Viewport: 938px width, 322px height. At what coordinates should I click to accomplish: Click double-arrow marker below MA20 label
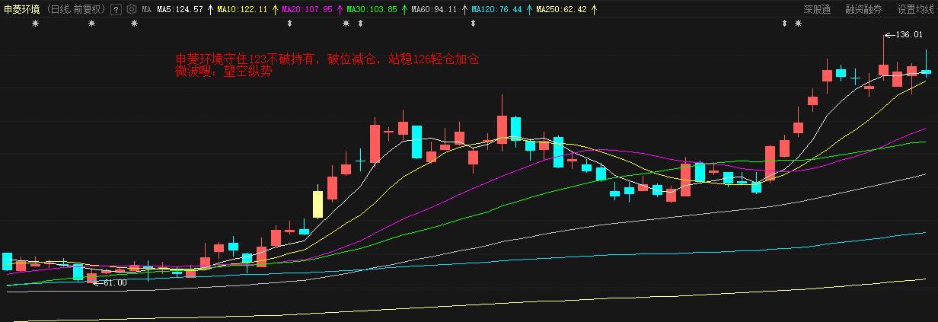pos(289,24)
